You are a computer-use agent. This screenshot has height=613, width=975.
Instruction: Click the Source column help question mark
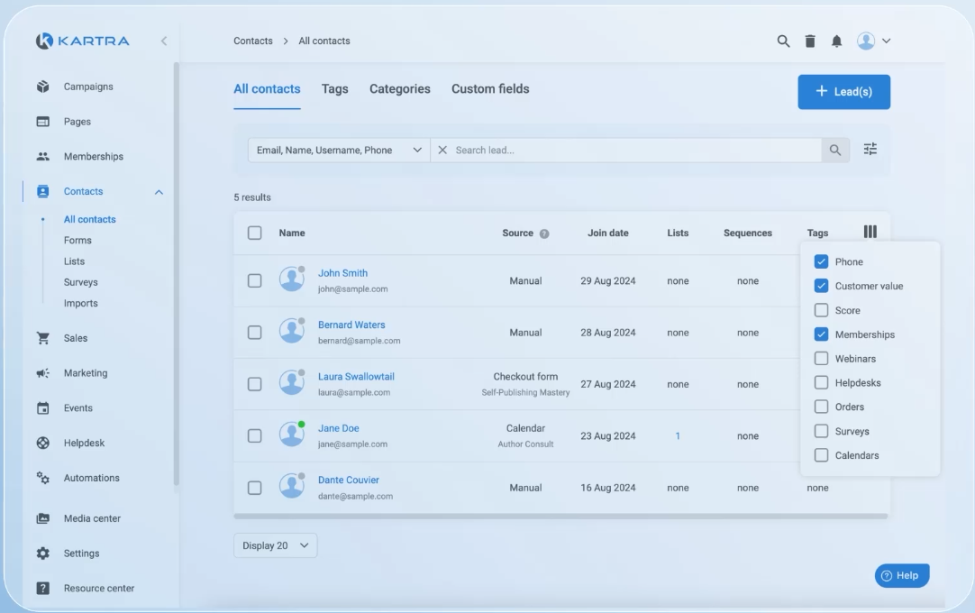544,233
